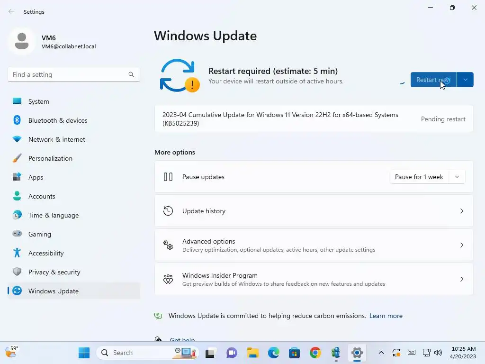Open the Chat app on the taskbar

pos(231,353)
